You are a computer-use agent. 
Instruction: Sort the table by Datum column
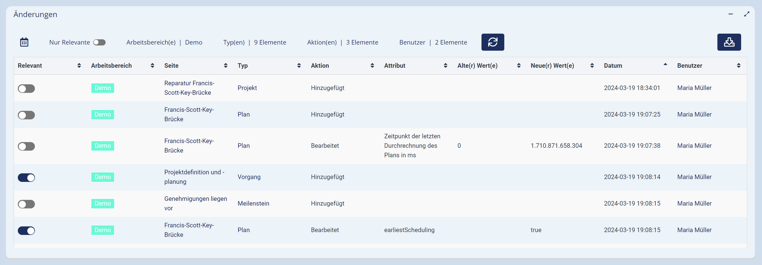coord(613,66)
